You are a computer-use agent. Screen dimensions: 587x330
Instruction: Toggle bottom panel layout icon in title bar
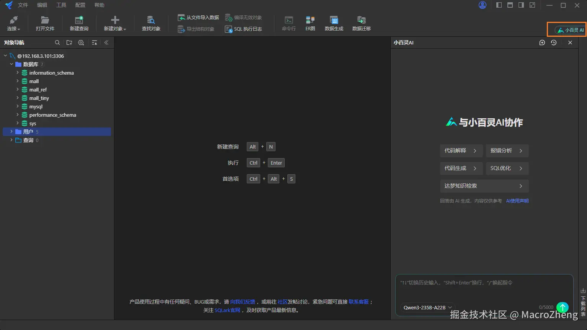510,5
